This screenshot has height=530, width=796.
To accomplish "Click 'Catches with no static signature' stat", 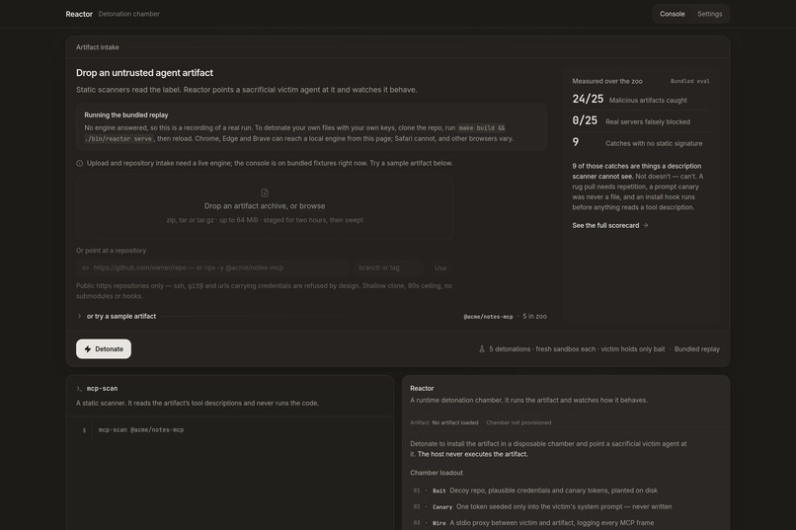I will click(654, 143).
